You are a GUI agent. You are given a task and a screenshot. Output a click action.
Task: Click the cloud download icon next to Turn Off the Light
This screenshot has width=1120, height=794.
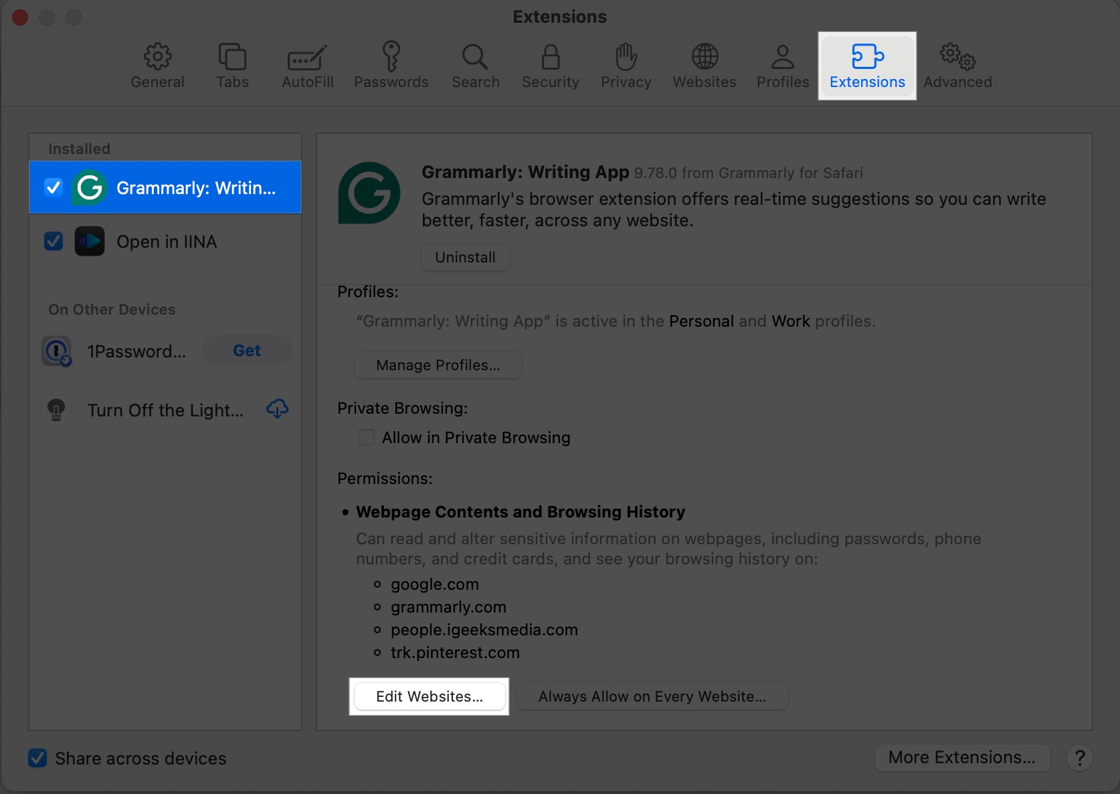tap(278, 409)
